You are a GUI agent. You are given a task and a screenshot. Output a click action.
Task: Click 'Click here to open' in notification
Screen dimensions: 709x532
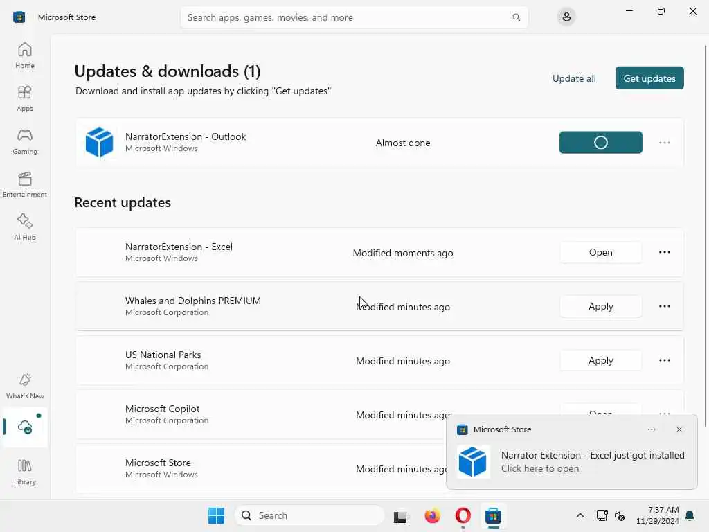click(540, 469)
